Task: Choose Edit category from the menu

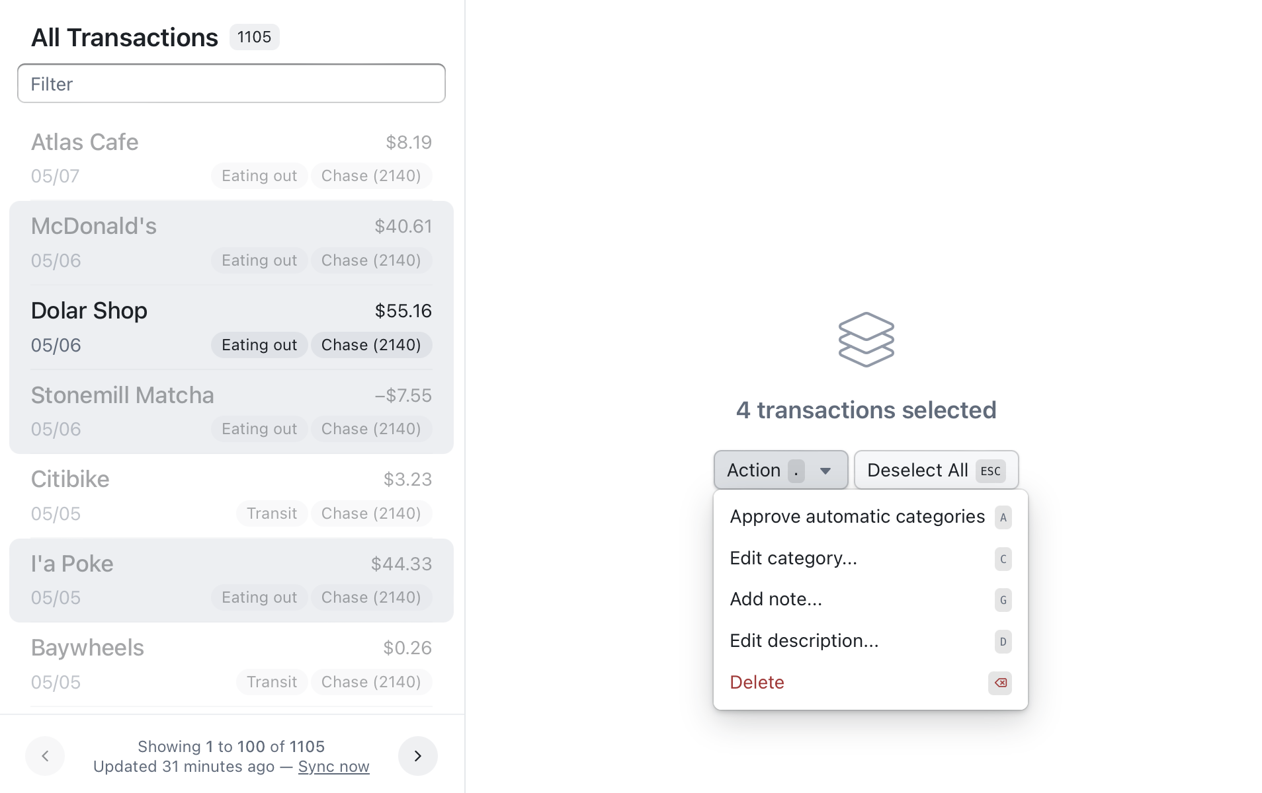Action: tap(793, 558)
